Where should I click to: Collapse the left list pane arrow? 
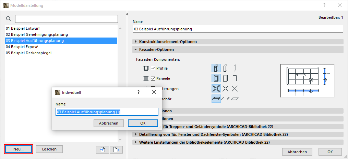click(x=127, y=14)
